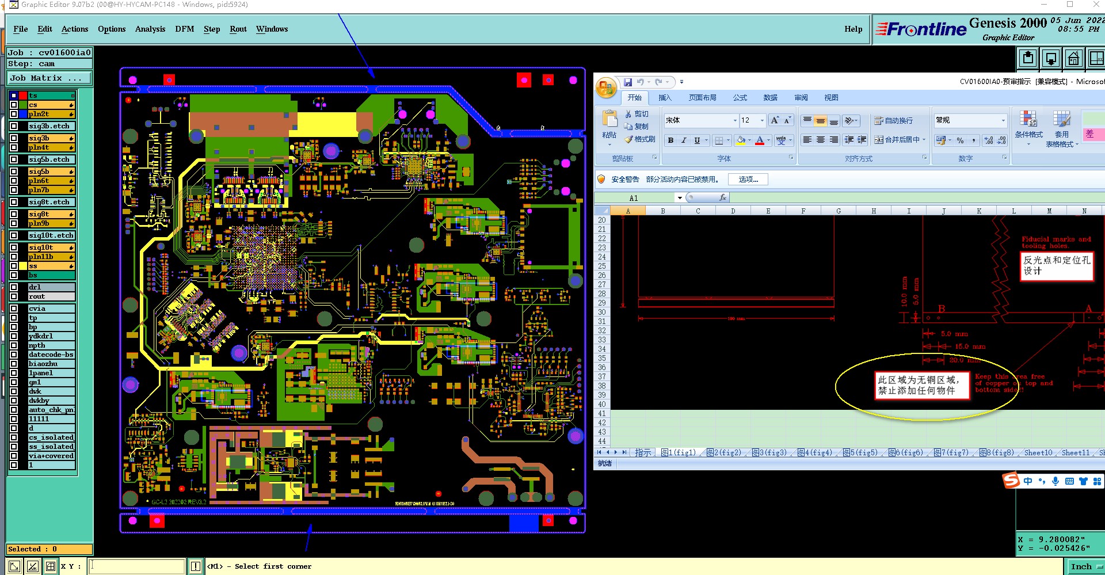Open the DFM menu in Genesis
This screenshot has width=1105, height=575.
tap(185, 29)
